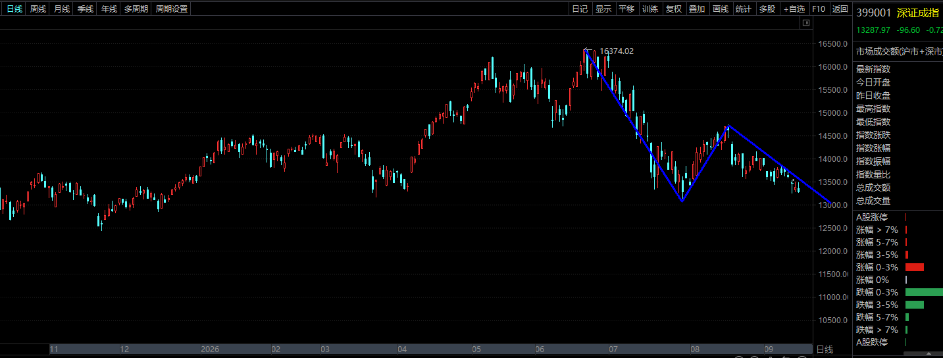The height and width of the screenshot is (358, 943).
Task: Activate the 平移 pan tool
Action: [x=626, y=9]
